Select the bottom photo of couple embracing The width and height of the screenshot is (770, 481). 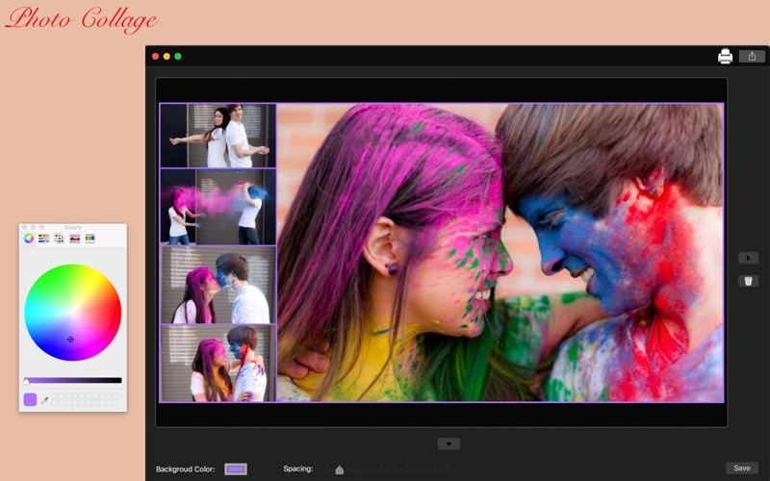(x=218, y=364)
